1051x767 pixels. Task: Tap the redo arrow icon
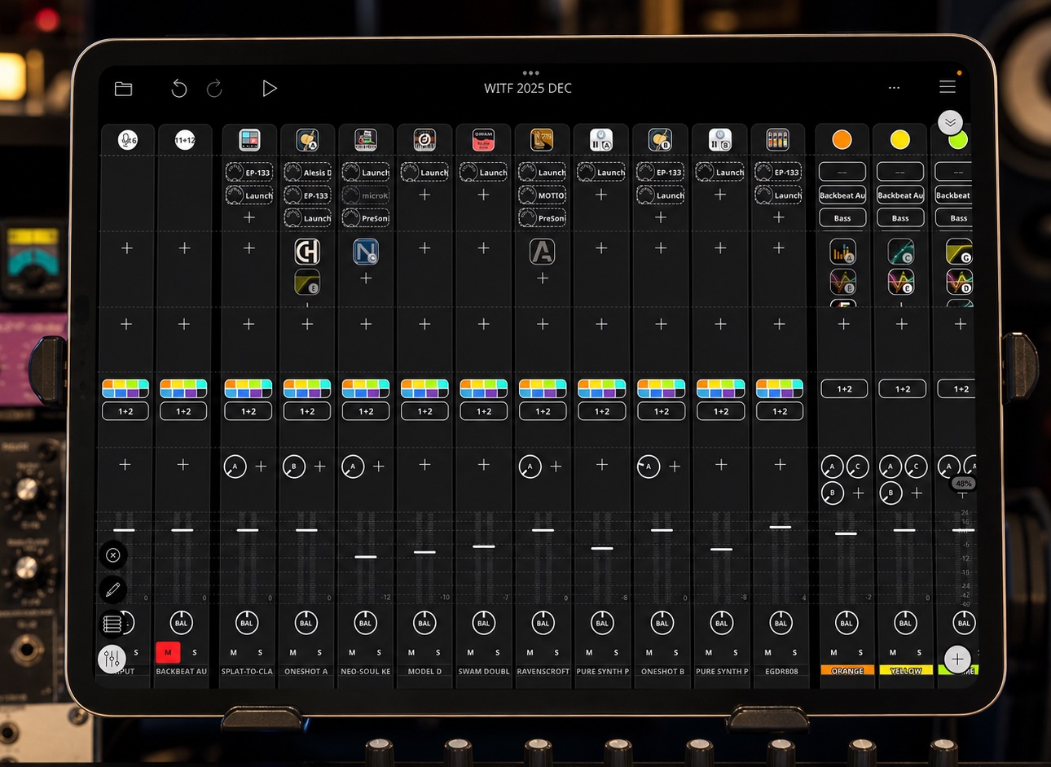[214, 89]
